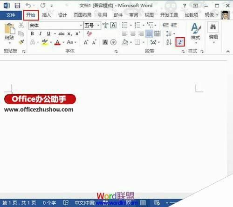Toggle Bold formatting
The height and width of the screenshot is (207, 233).
point(32,33)
